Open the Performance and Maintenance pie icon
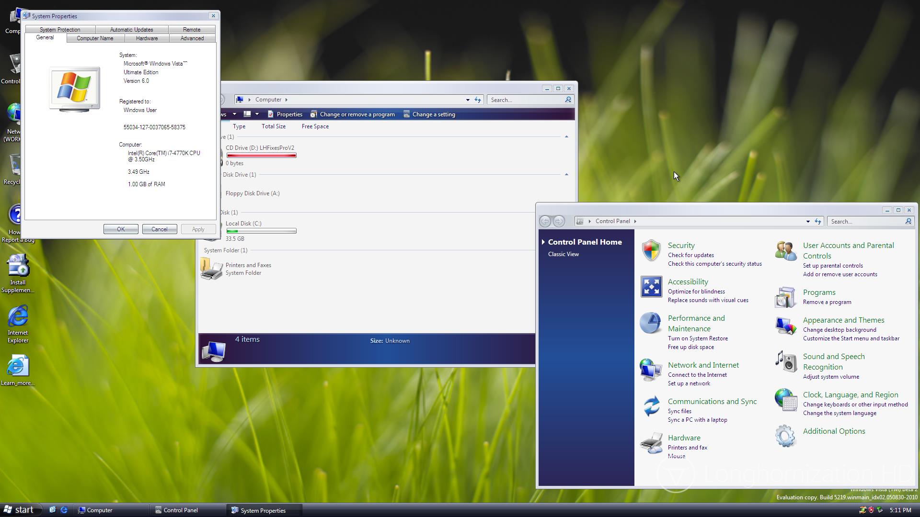The width and height of the screenshot is (920, 517). point(650,323)
